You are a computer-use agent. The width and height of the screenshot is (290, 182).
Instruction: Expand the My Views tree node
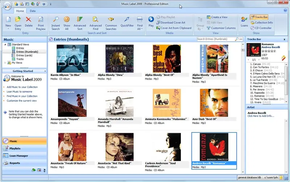5,63
